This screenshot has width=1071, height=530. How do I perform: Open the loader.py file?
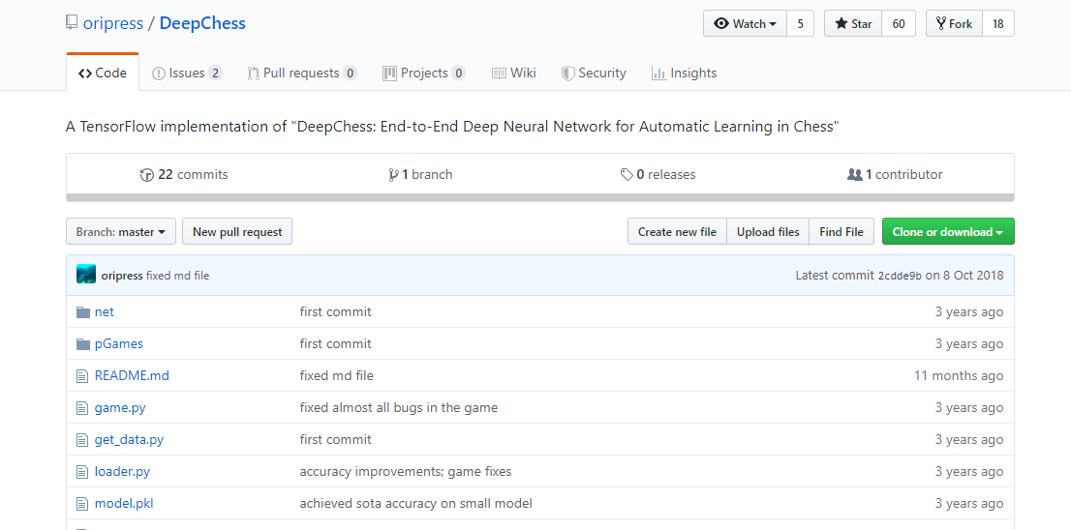[122, 471]
